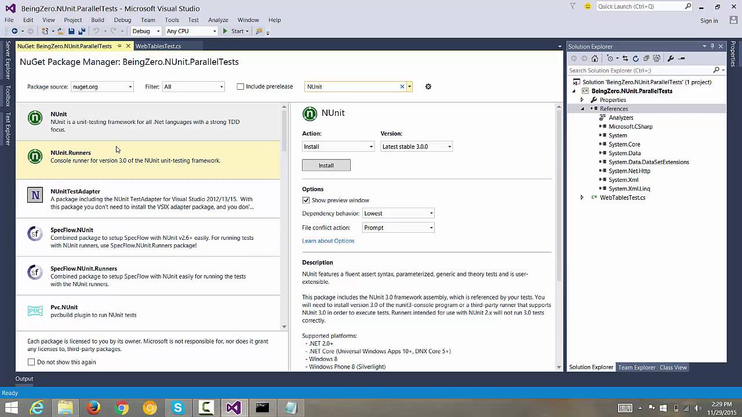This screenshot has width=742, height=417.
Task: Open the Build menu
Action: 97,20
